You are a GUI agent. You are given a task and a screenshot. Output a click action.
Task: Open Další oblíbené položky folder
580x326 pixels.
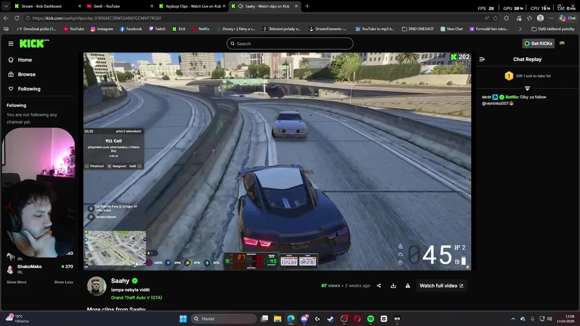tap(553, 29)
